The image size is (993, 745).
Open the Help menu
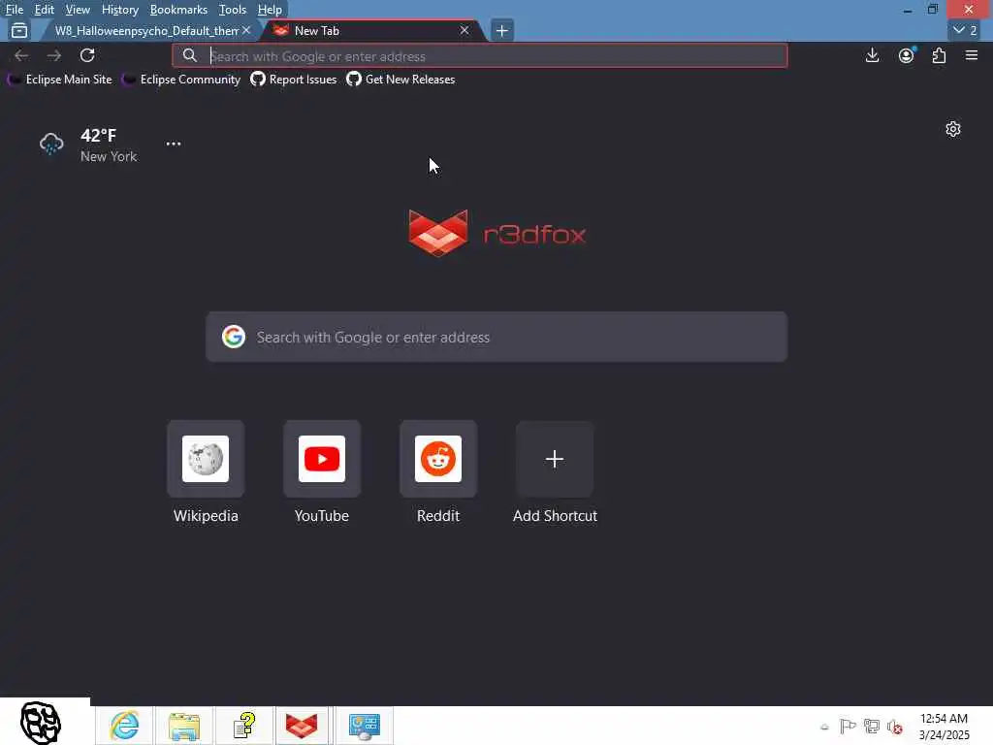click(x=270, y=10)
